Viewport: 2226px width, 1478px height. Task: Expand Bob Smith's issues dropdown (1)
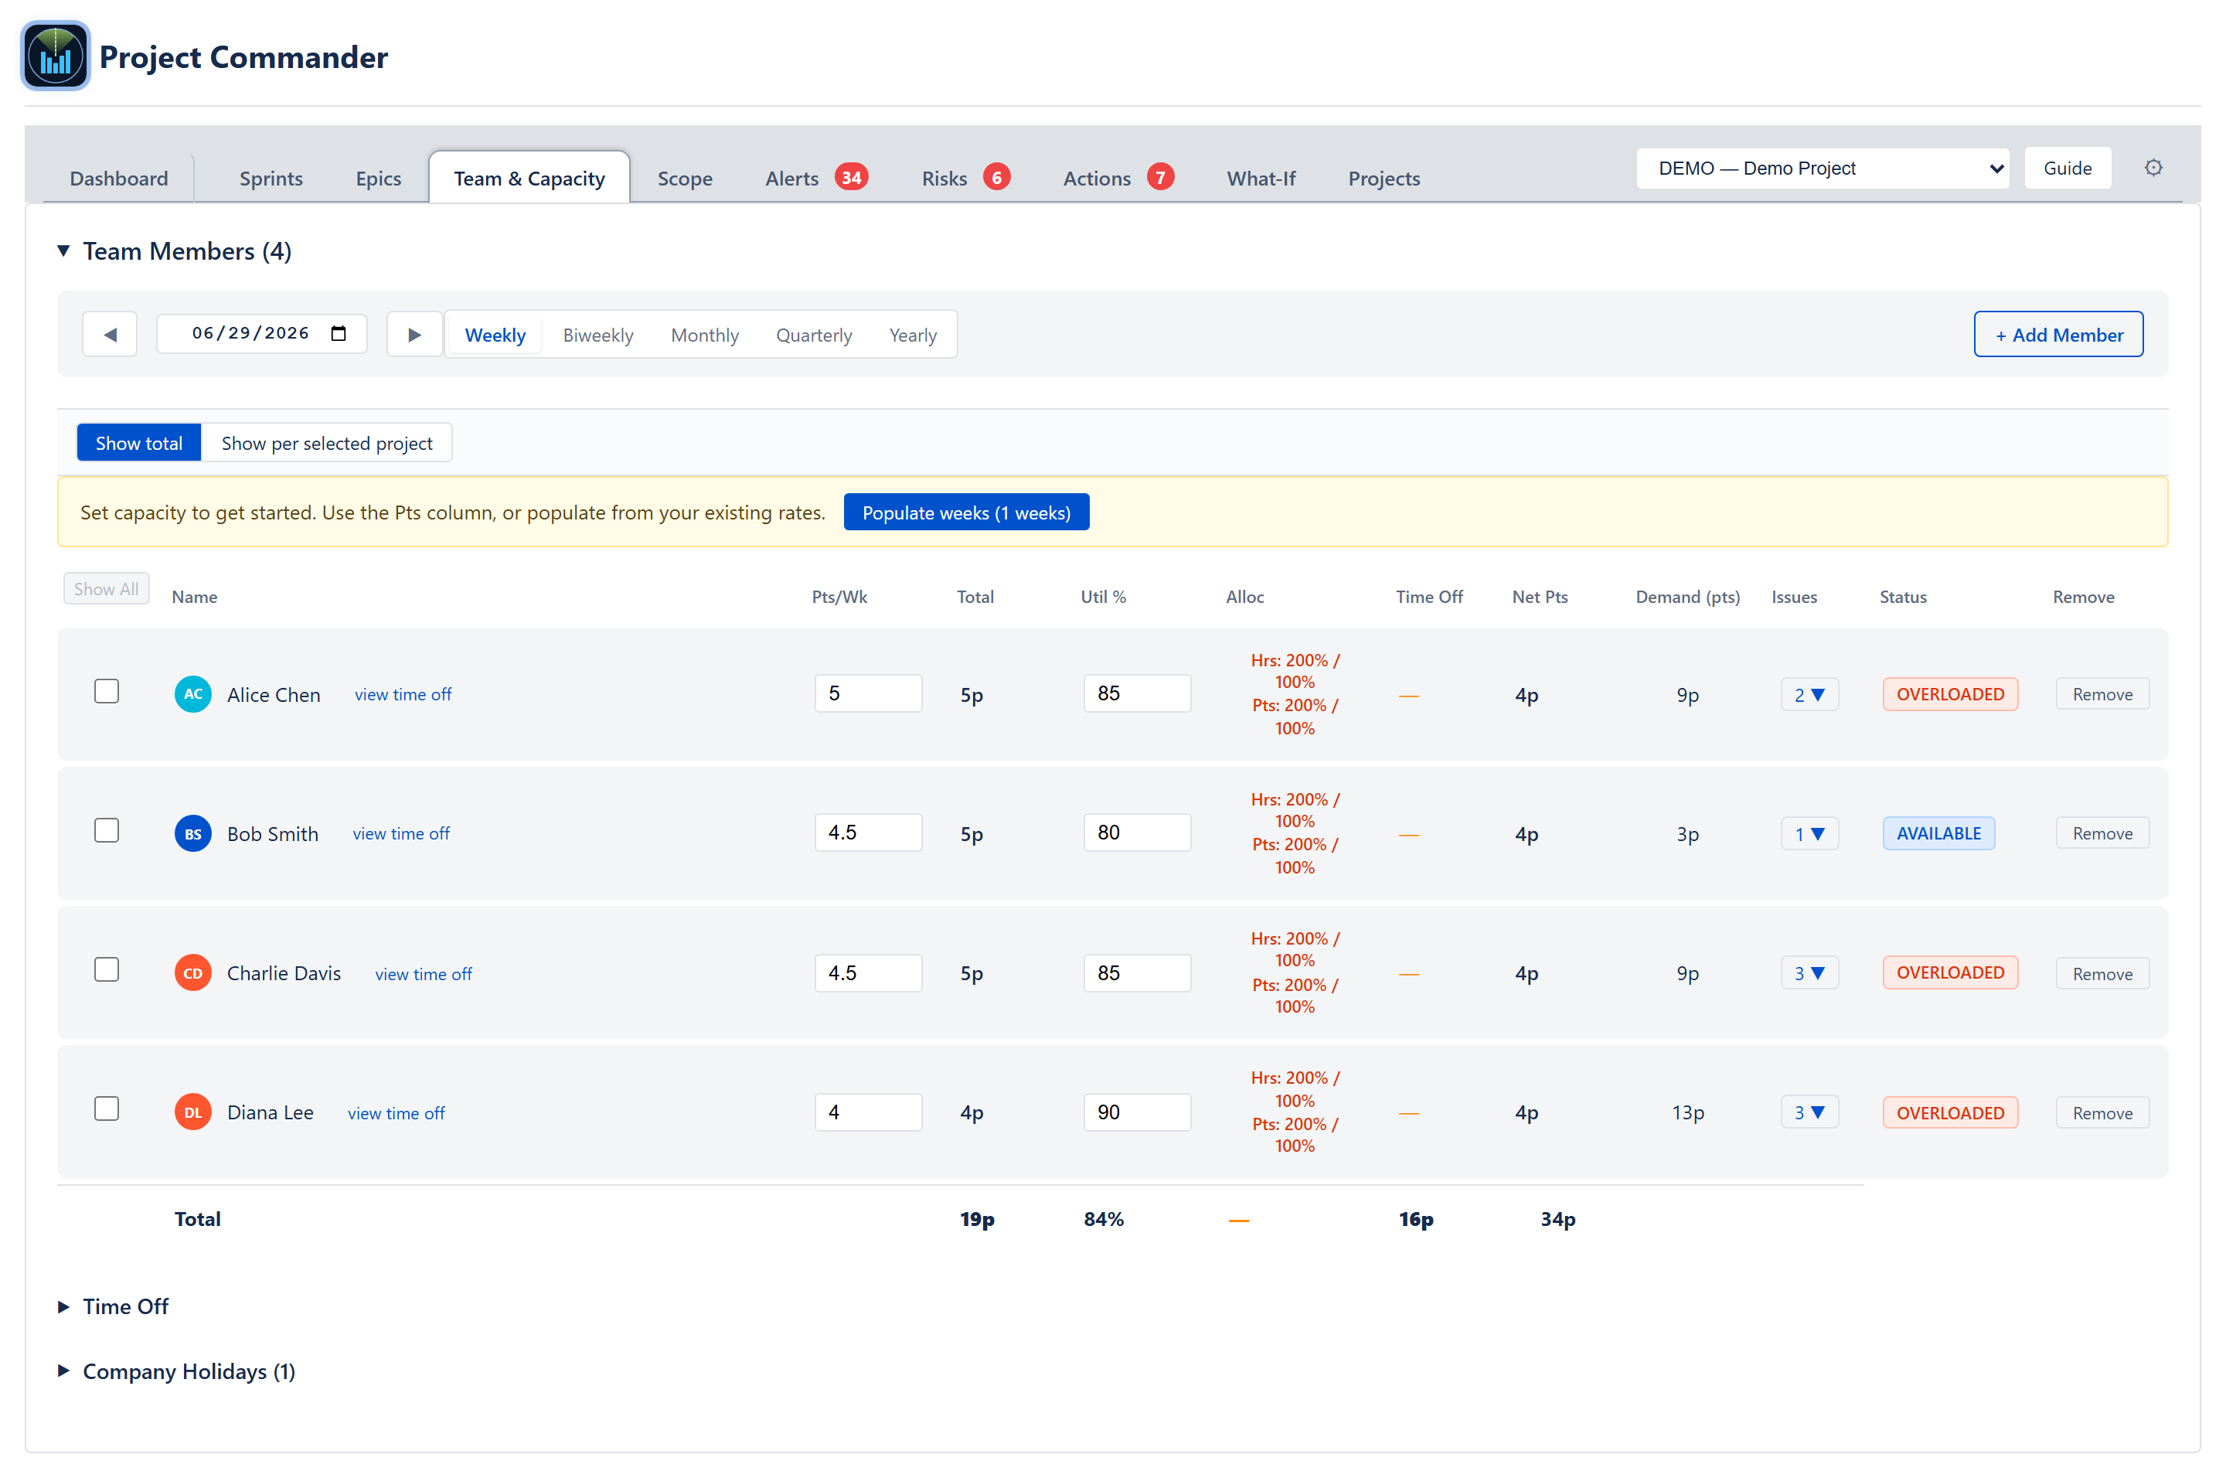coord(1809,833)
